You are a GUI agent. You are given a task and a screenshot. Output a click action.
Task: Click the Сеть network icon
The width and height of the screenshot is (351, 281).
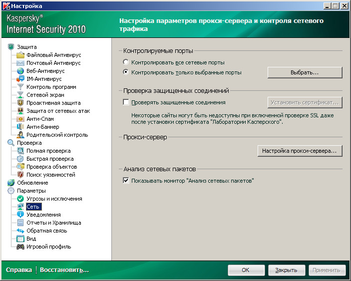pyautogui.click(x=20, y=207)
